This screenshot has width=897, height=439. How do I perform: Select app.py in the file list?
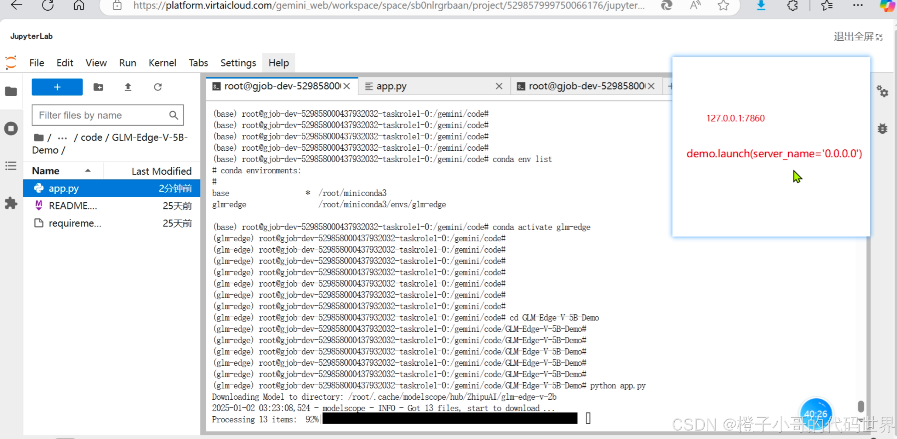(64, 188)
